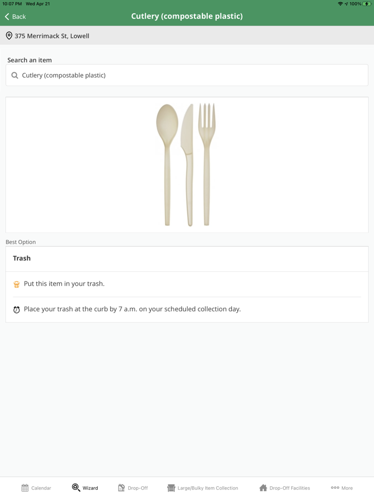Select the 375 Merrimack St address
The height and width of the screenshot is (499, 374).
52,36
